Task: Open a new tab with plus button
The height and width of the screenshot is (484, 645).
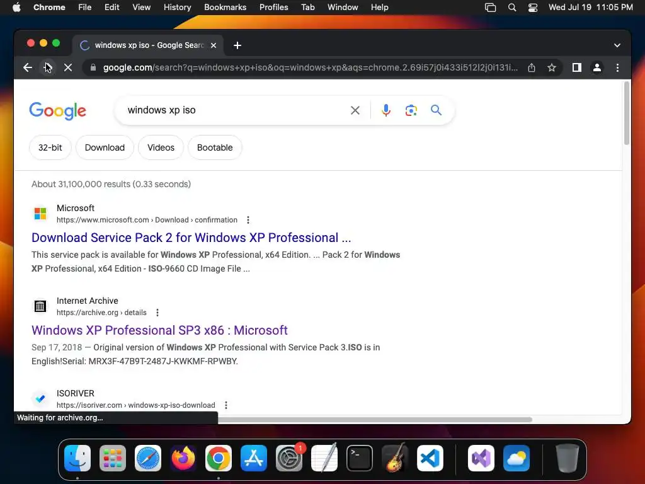Action: tap(237, 45)
